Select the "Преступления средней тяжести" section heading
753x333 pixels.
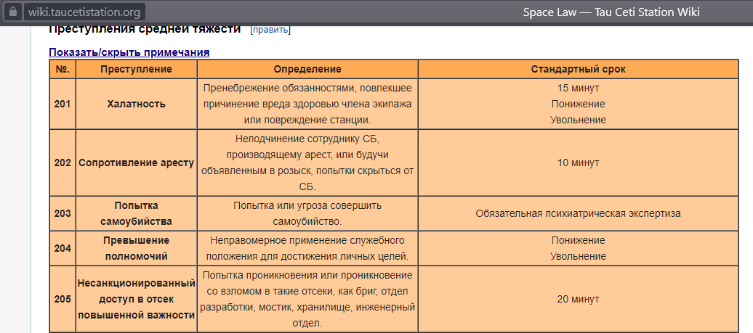point(144,30)
